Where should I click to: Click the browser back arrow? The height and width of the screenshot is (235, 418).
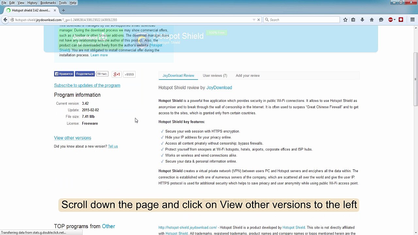pyautogui.click(x=5, y=20)
